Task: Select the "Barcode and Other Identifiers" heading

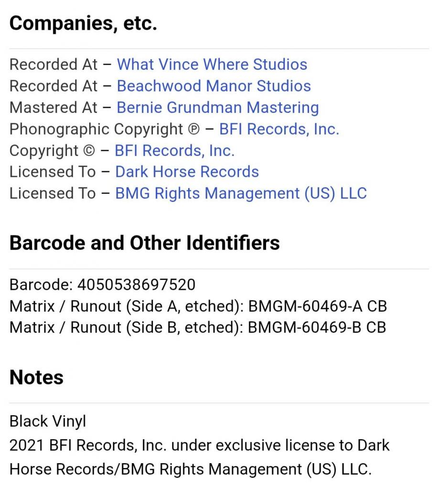Action: click(144, 243)
